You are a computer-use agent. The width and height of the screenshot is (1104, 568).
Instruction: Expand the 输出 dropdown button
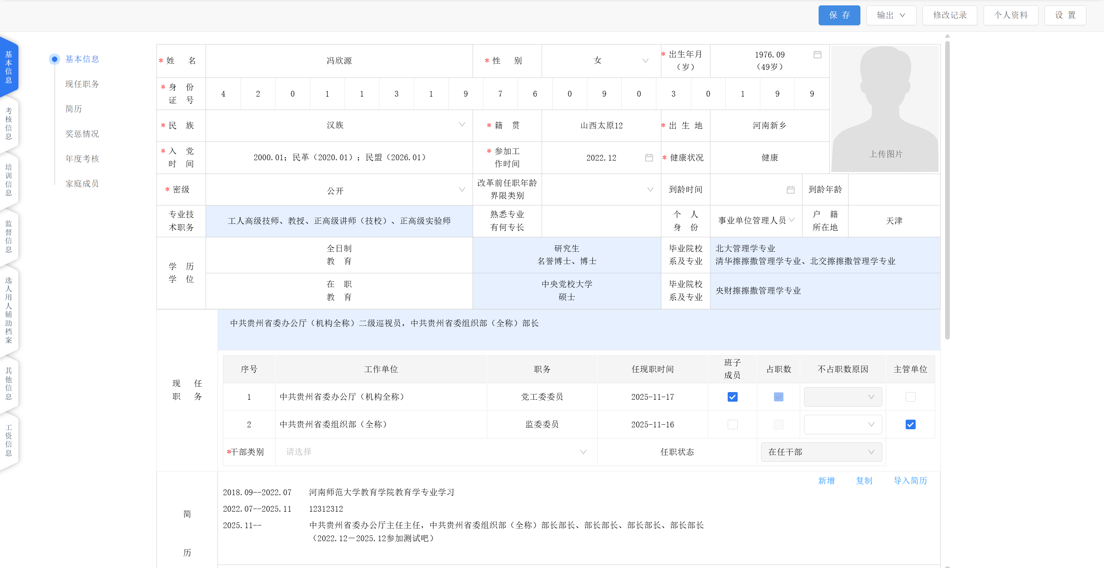tap(891, 15)
